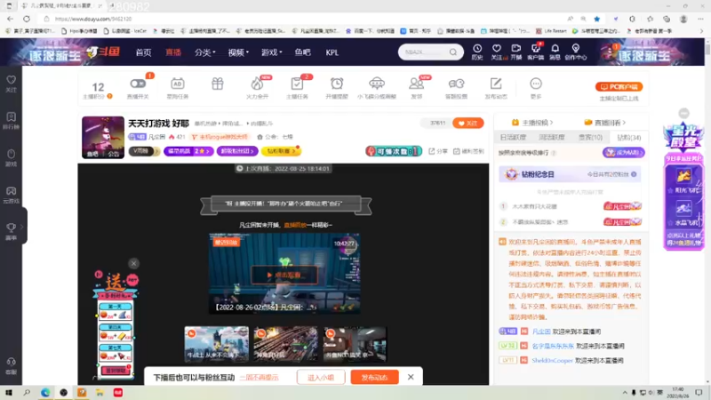Close the fan interaction bottom bar

tap(411, 377)
